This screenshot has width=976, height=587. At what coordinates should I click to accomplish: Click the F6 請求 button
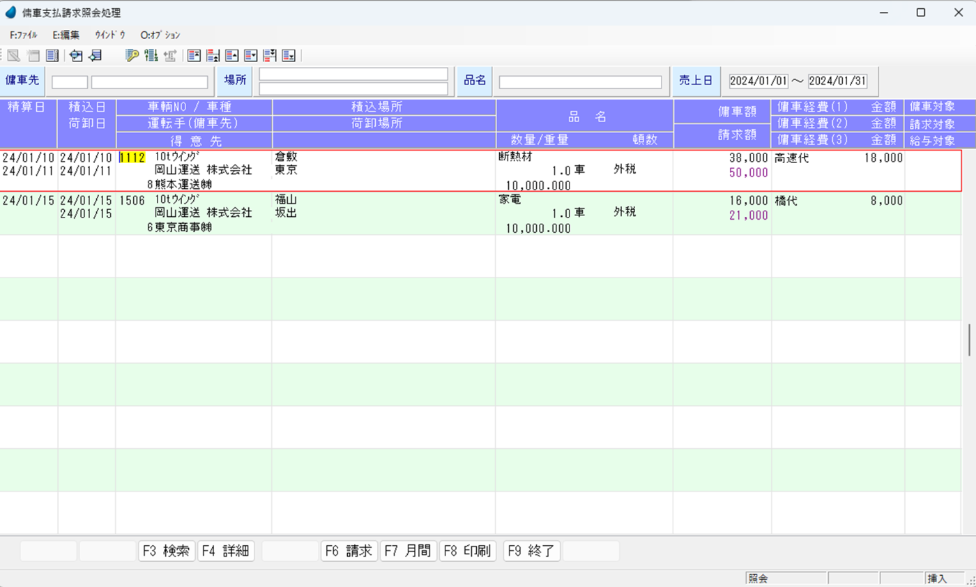tap(349, 551)
